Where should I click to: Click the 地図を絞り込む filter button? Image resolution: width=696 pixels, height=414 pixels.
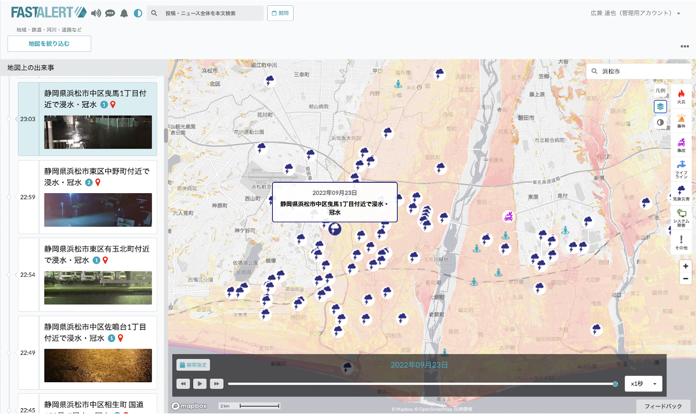click(x=49, y=44)
